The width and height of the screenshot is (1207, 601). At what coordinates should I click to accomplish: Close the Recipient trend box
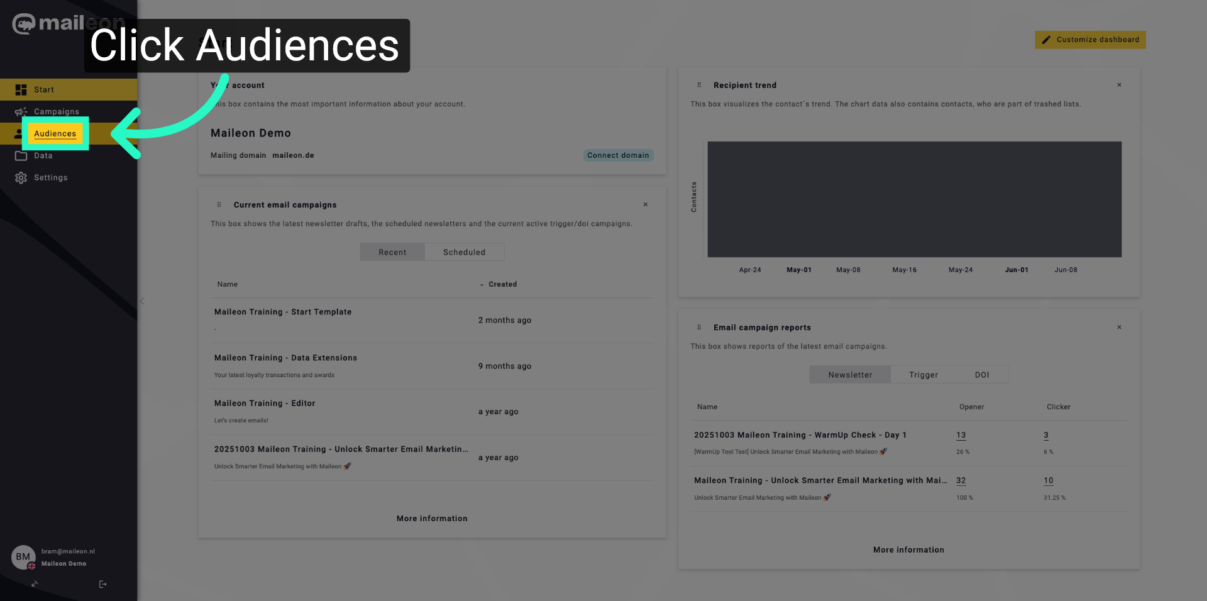[x=1120, y=85]
